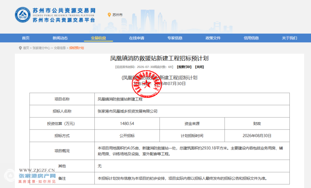Viewport: 311px width, 188px height.
Task: Click the publish info line 信息发布时间 2026-07-30
Action: [x=144, y=67]
